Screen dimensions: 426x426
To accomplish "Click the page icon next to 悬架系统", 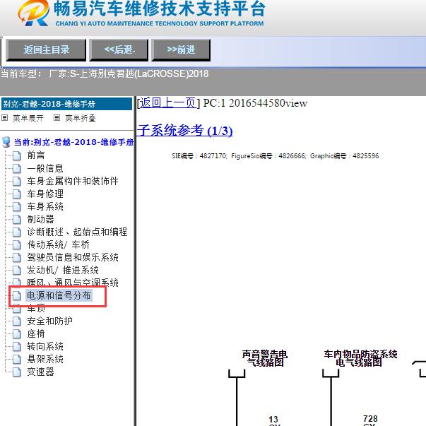I will coord(16,360).
